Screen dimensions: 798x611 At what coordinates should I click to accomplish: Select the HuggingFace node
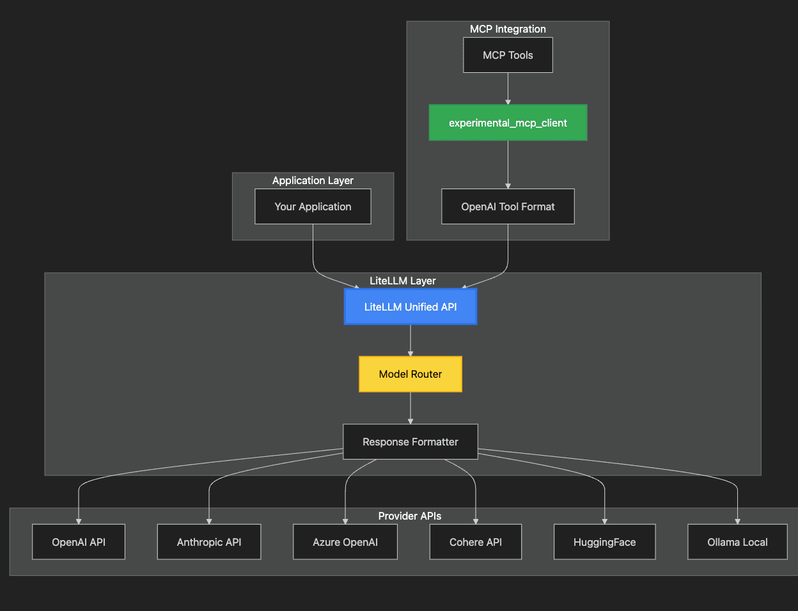pyautogui.click(x=605, y=542)
